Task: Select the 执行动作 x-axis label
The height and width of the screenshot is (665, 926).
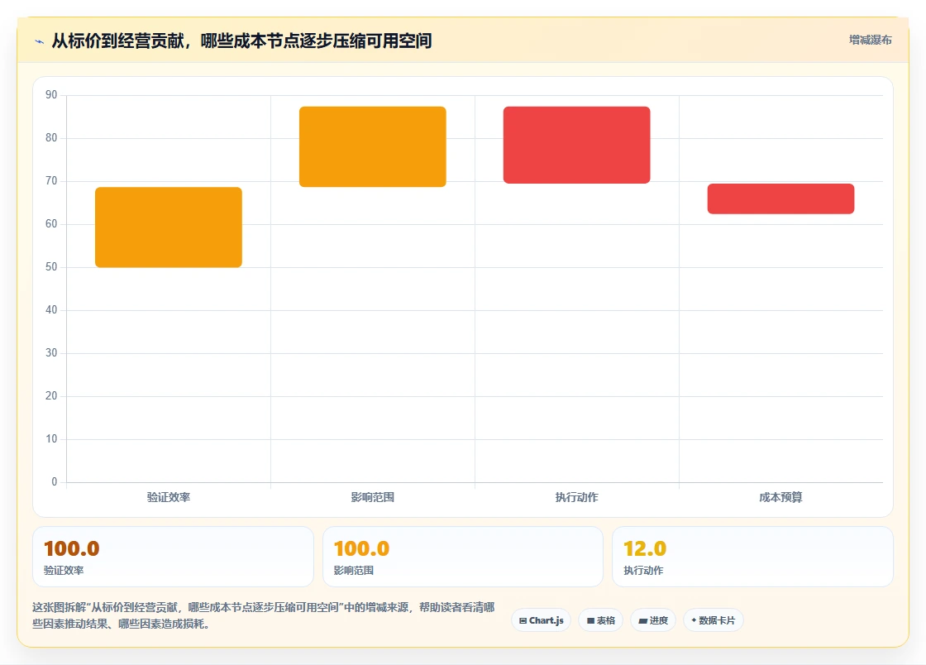Action: [576, 497]
